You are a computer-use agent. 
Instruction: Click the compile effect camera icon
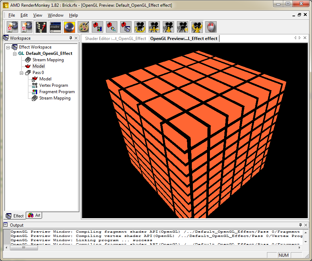point(140,27)
